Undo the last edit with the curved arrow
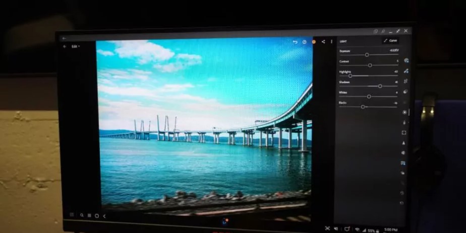466x233 pixels. click(295, 42)
